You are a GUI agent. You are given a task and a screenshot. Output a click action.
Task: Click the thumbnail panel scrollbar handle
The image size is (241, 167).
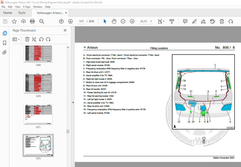[x=68, y=131]
